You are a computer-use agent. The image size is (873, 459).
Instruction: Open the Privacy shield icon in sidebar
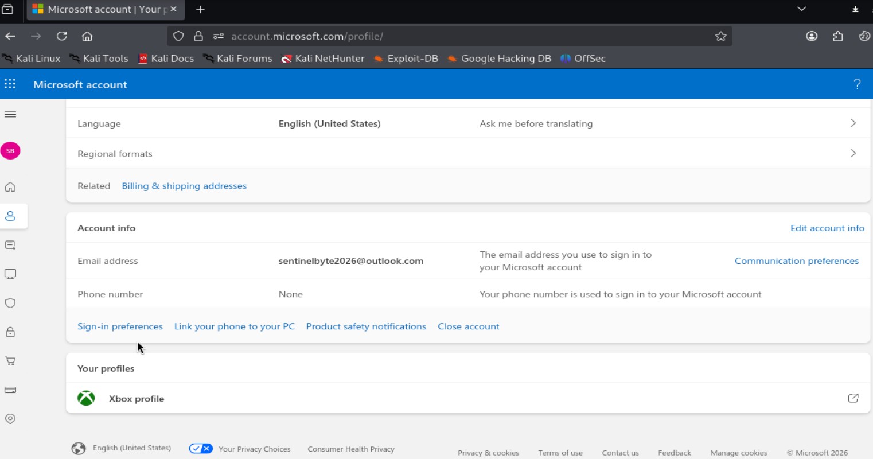pos(10,303)
